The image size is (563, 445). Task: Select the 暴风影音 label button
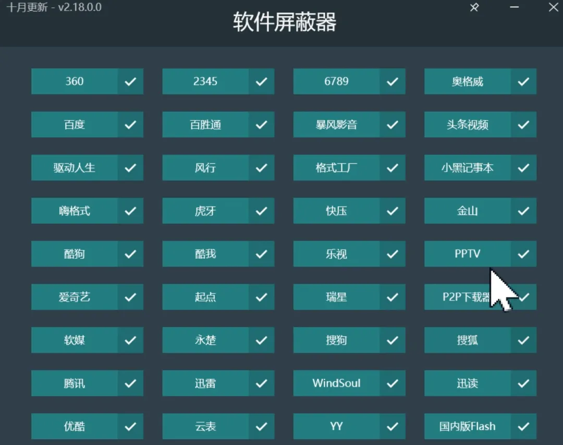click(336, 125)
